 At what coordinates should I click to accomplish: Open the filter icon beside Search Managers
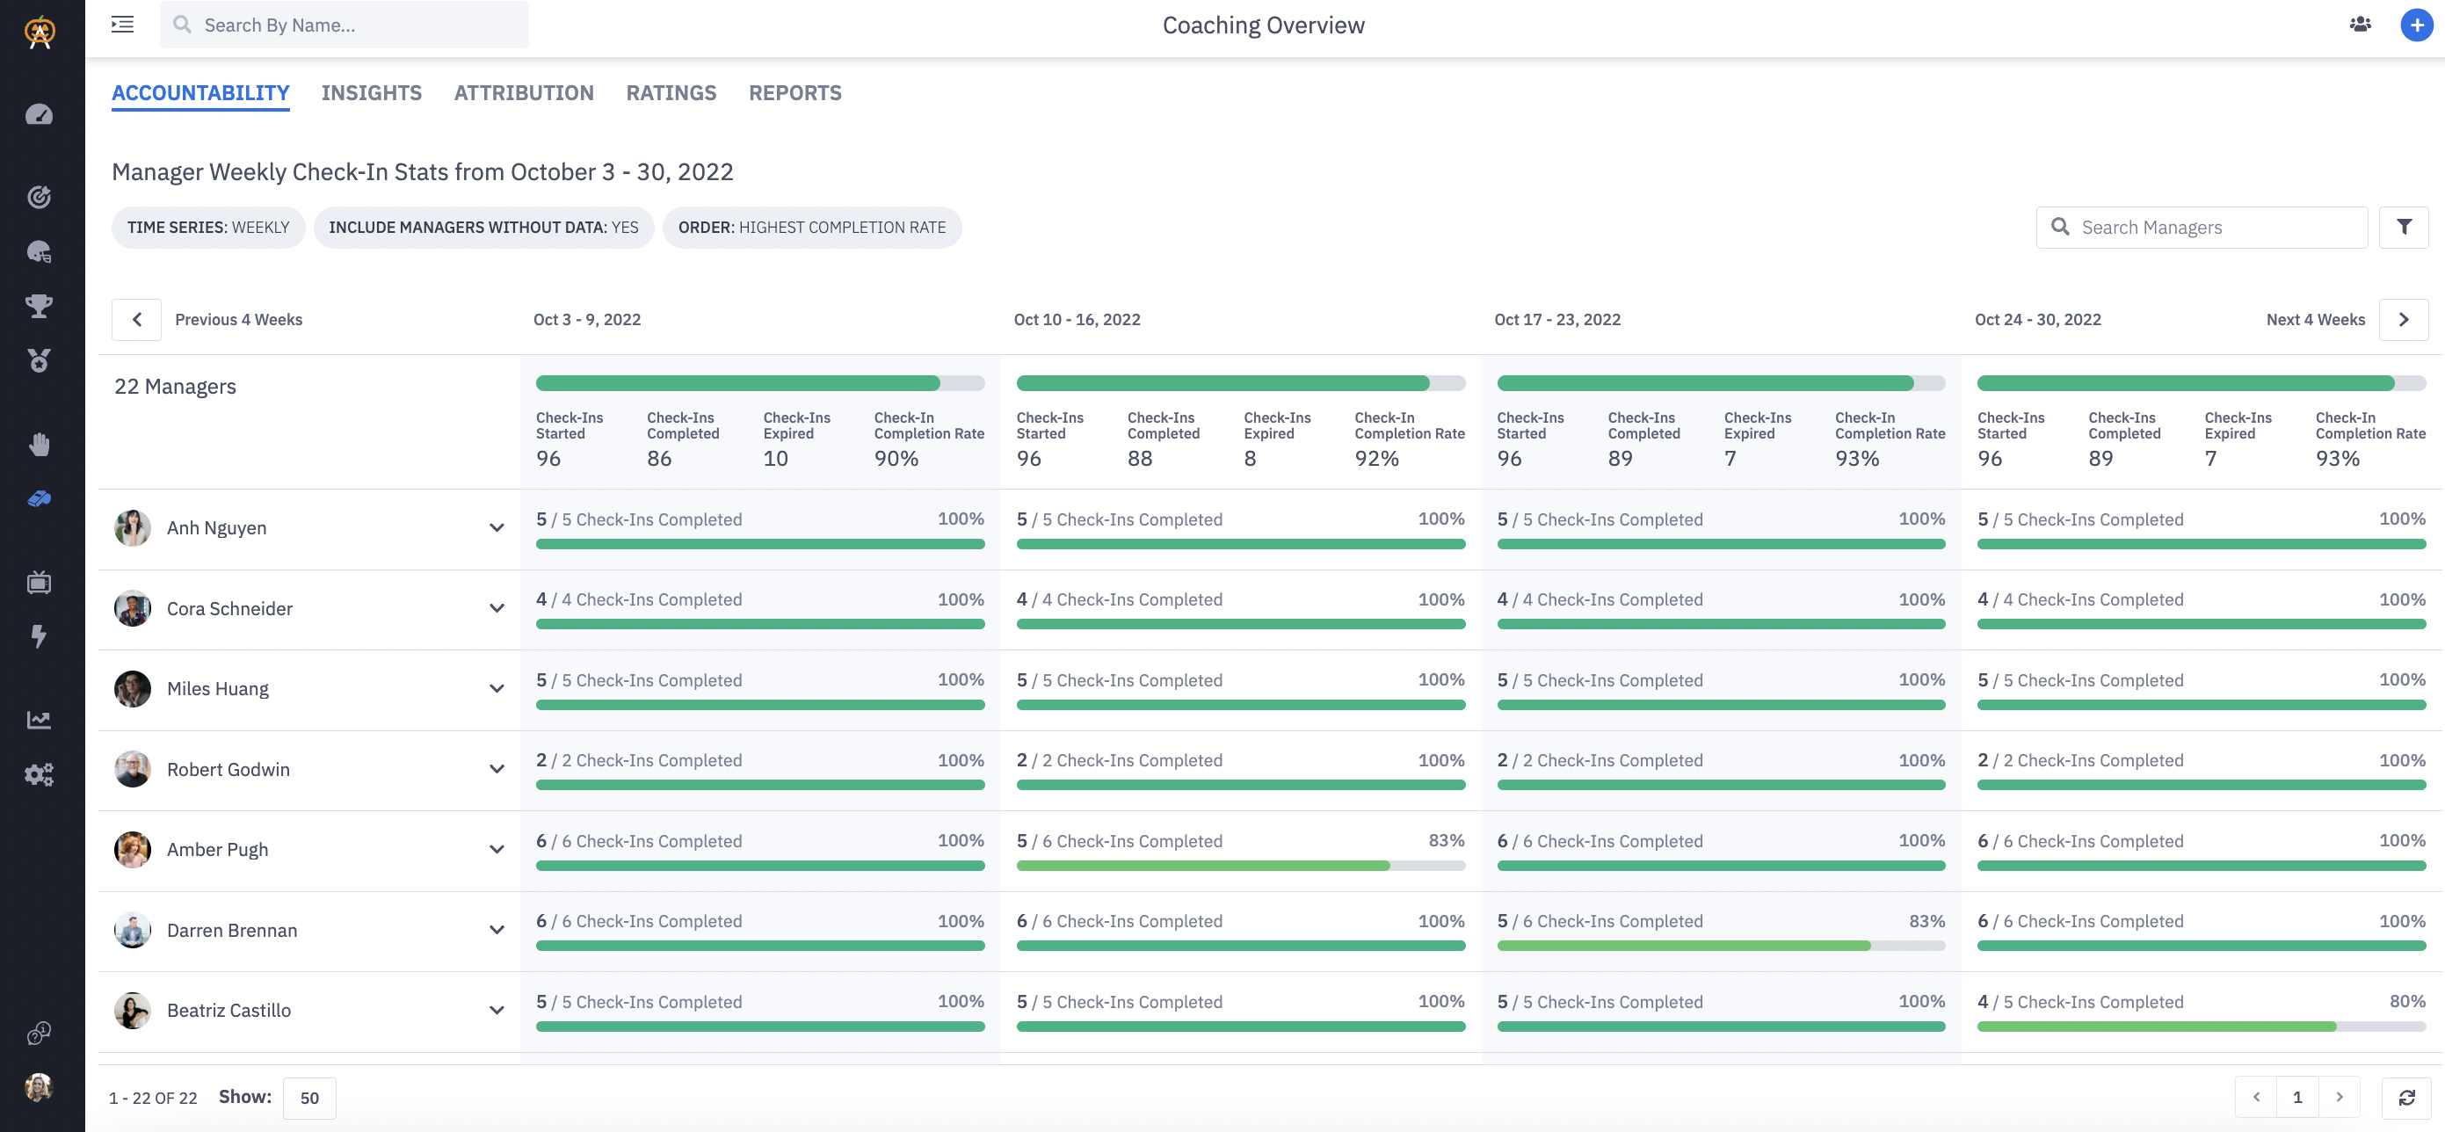point(2405,227)
